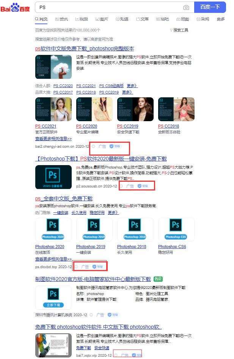This screenshot has height=359, width=234.
Task: Click the 保障 shield badge beside p2.sousousb.cn
Action: [142, 186]
